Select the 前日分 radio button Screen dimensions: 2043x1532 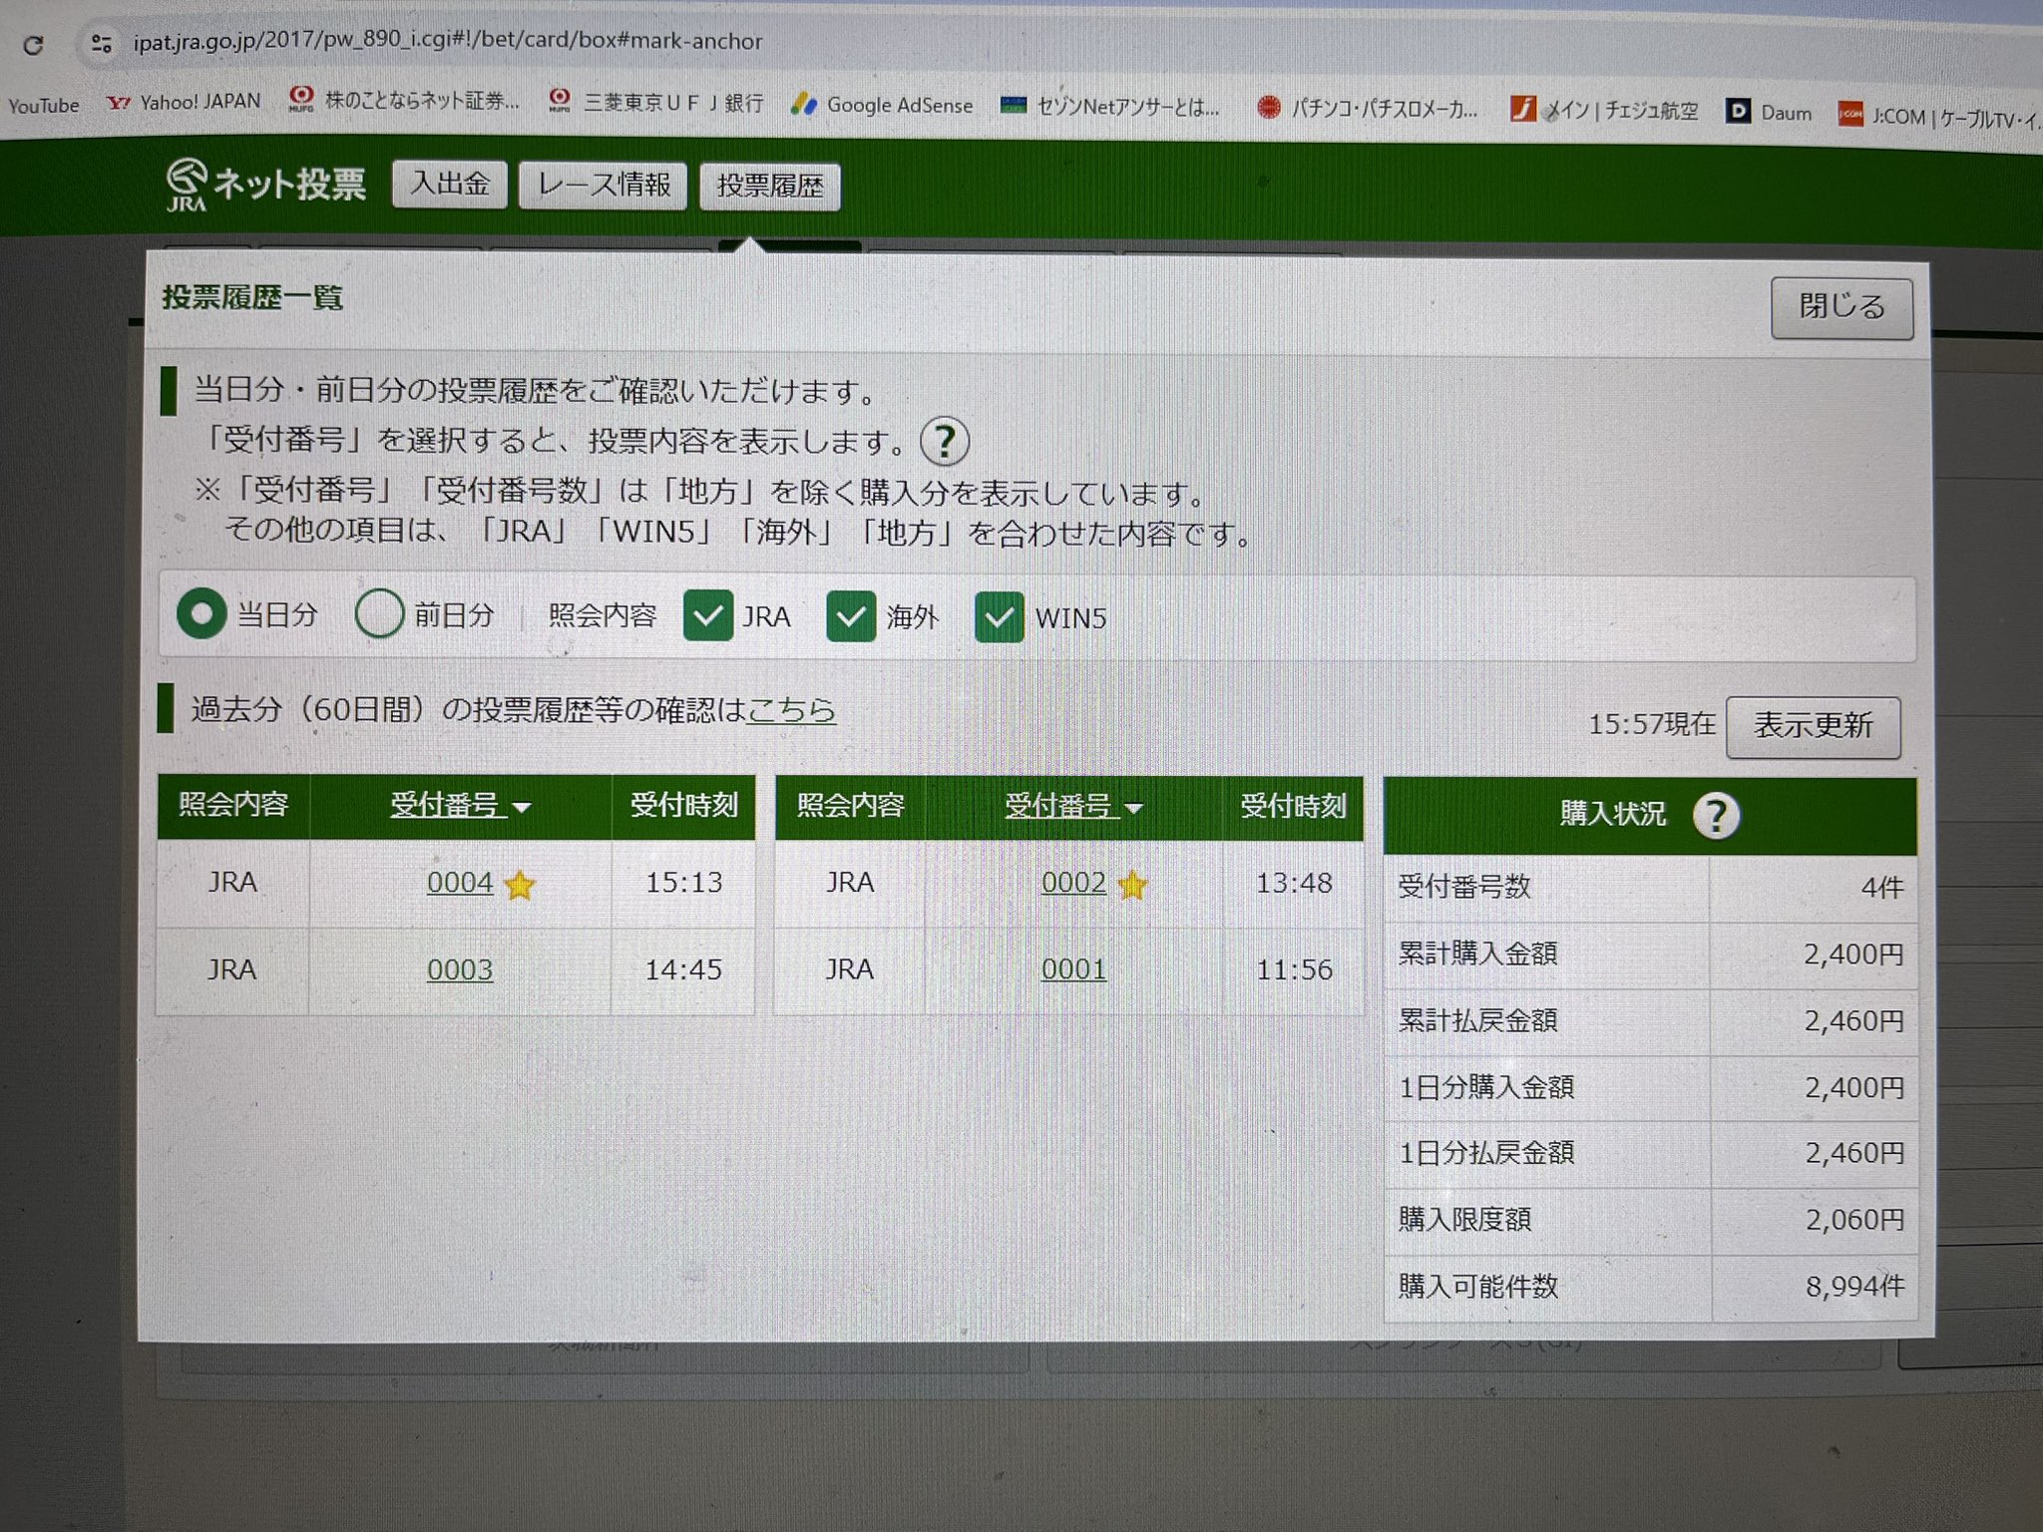click(x=379, y=613)
